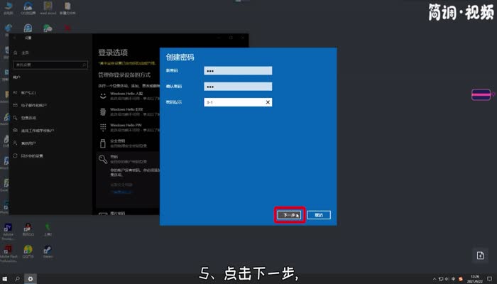Click the pink floating widget at right edge
The image size is (497, 284).
coord(481,94)
